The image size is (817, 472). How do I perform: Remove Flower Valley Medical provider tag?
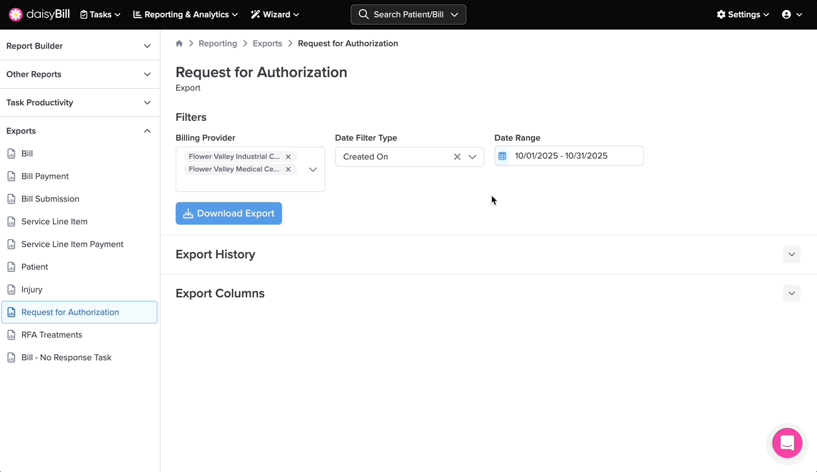pyautogui.click(x=288, y=169)
